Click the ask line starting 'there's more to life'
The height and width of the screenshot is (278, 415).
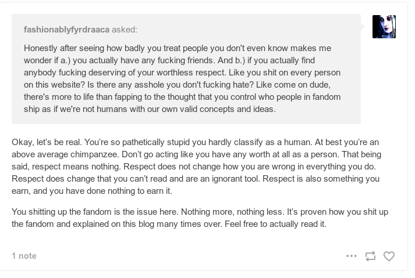tap(182, 96)
